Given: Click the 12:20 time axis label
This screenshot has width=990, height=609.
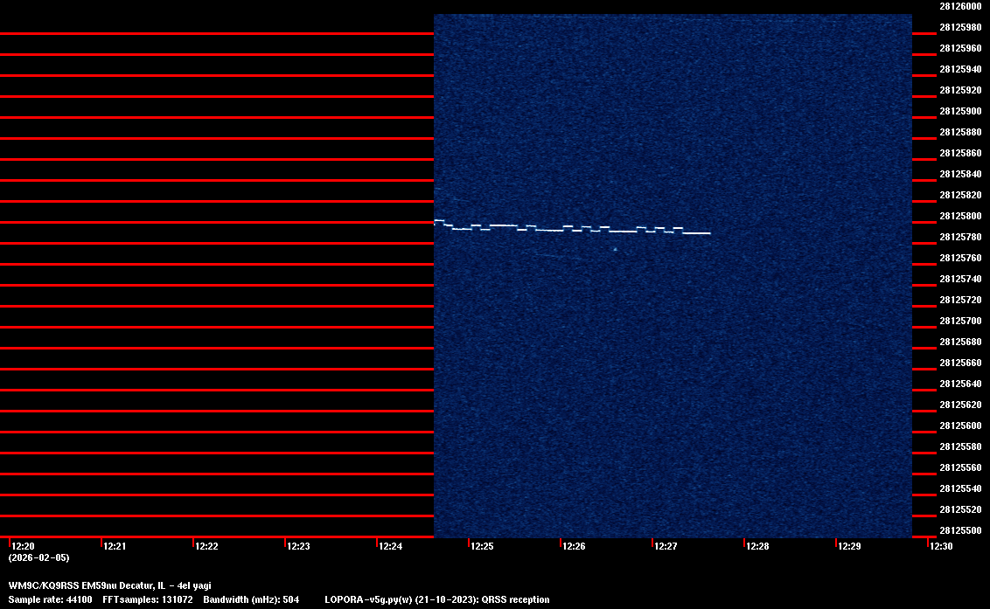Looking at the screenshot, I should coord(23,546).
